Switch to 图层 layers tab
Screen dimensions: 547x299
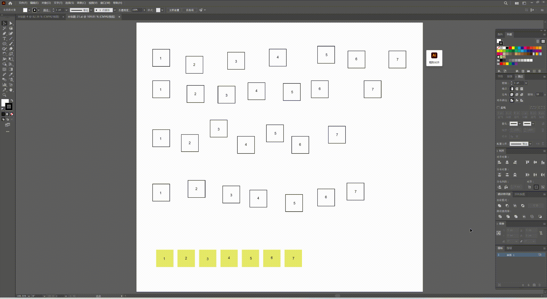click(x=509, y=248)
